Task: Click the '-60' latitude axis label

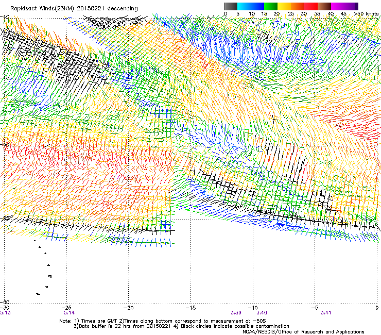Action: 5,302
